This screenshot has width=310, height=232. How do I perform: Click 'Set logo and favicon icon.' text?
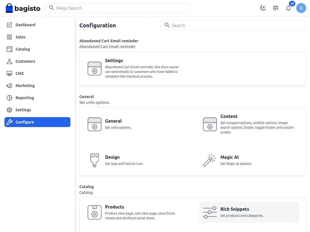[x=124, y=164]
